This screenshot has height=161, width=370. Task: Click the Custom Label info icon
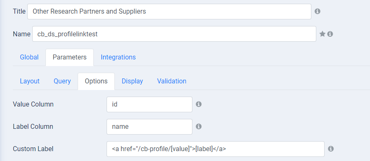pyautogui.click(x=331, y=149)
